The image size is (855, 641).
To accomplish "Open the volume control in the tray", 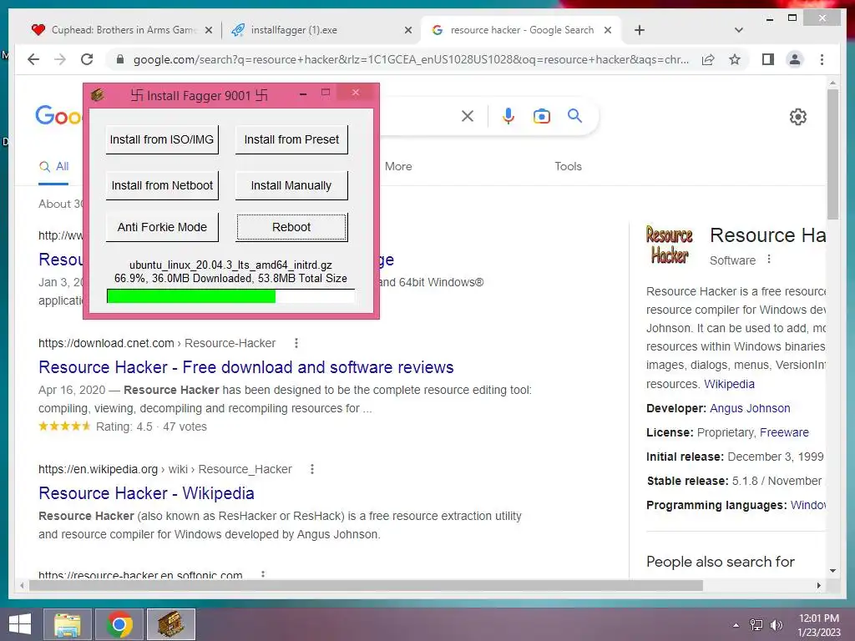I will 776,624.
